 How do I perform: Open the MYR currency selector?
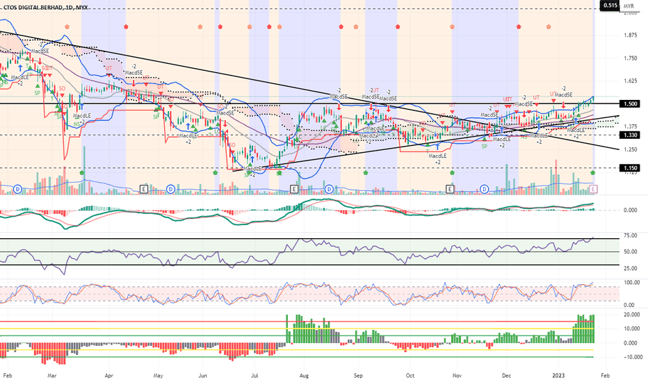click(x=629, y=6)
